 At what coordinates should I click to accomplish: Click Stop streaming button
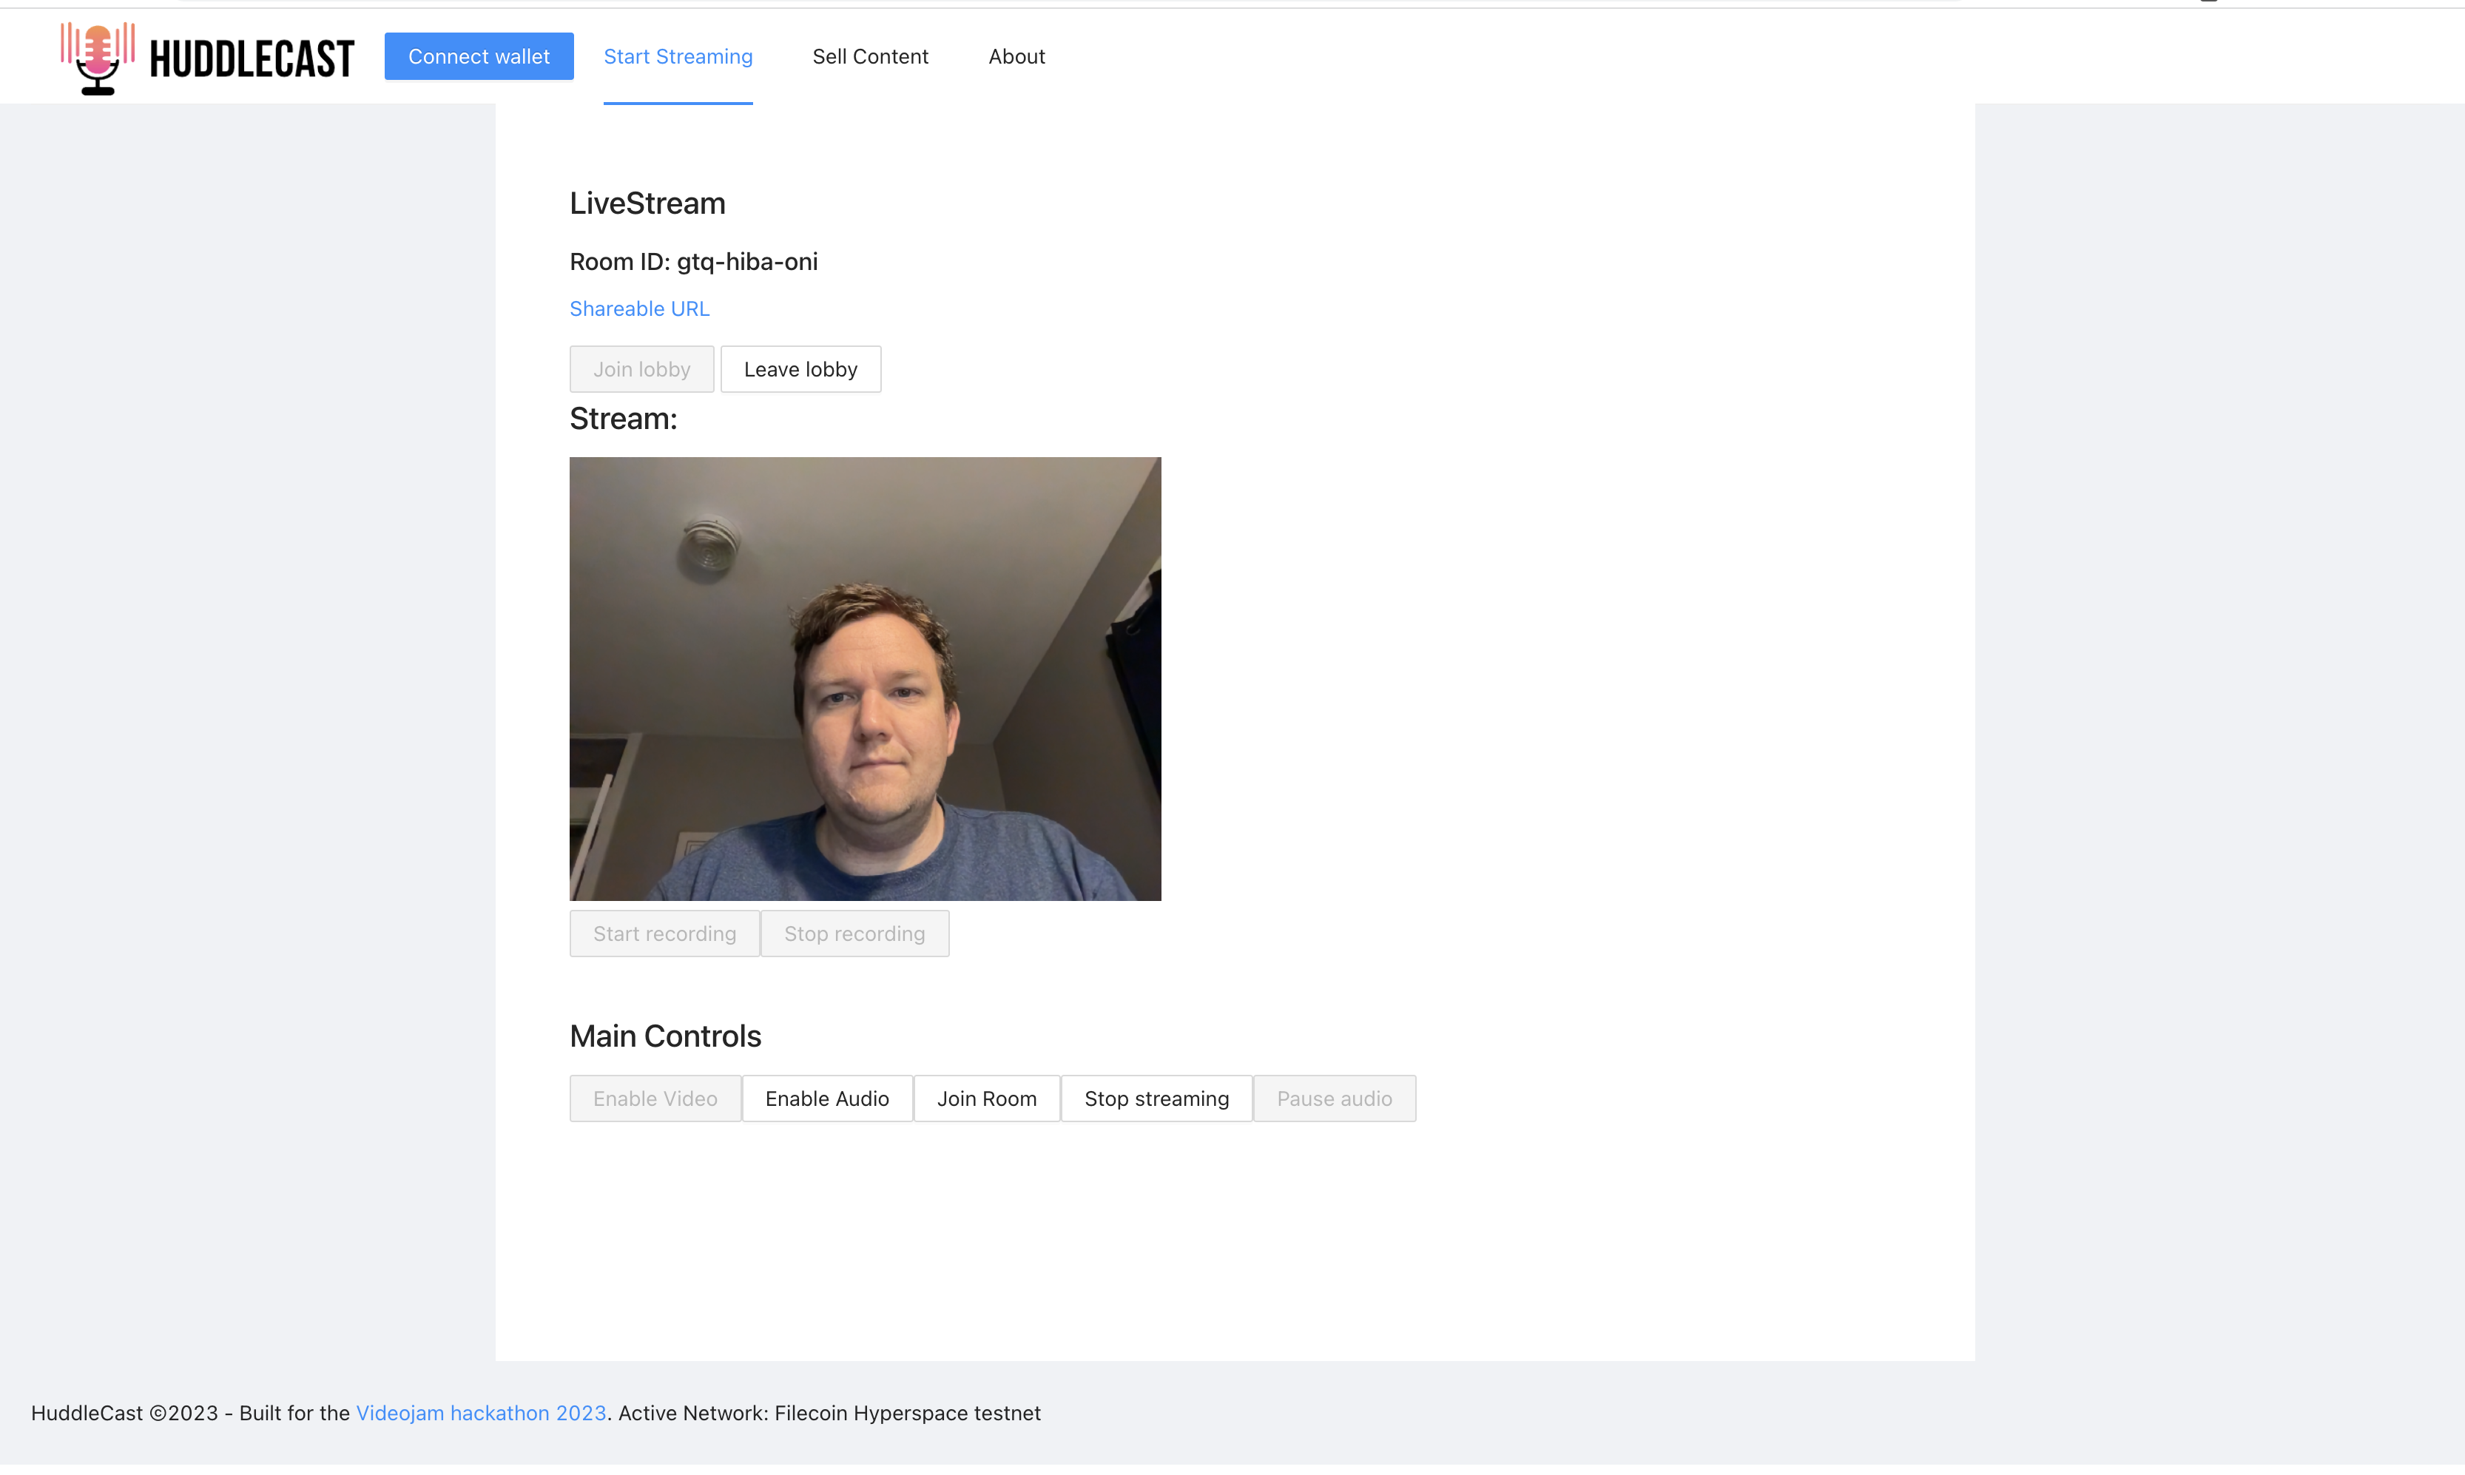pos(1156,1098)
